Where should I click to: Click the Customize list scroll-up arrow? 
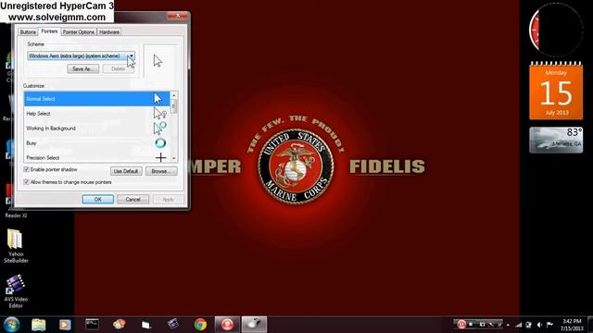[174, 95]
